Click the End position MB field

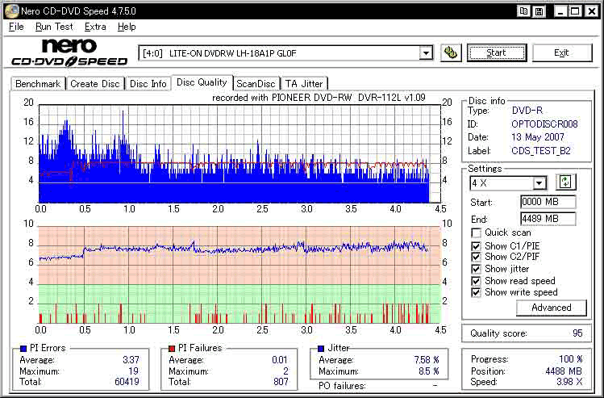548,218
